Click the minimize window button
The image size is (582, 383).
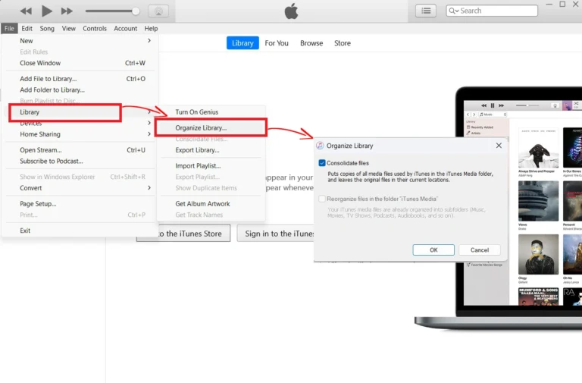(549, 4)
